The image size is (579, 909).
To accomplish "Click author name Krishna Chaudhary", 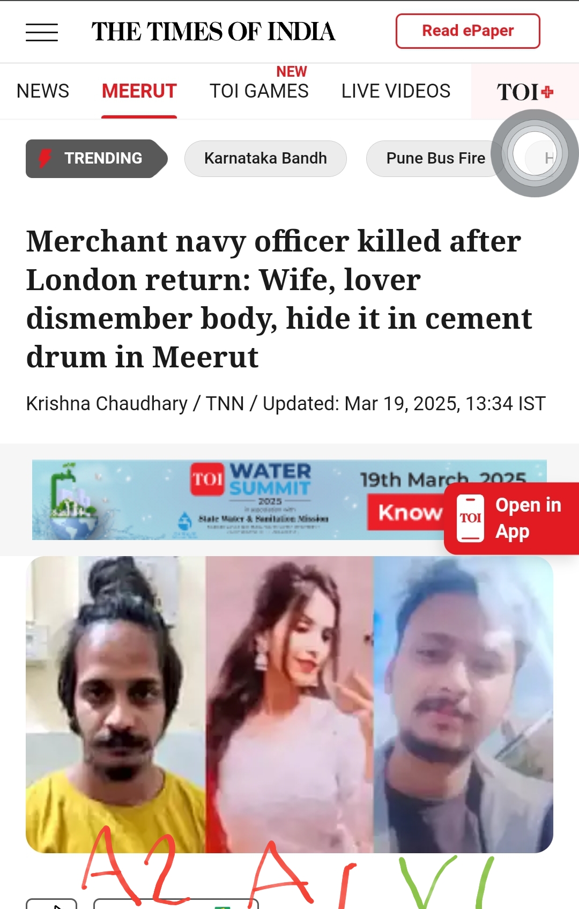I will point(107,403).
